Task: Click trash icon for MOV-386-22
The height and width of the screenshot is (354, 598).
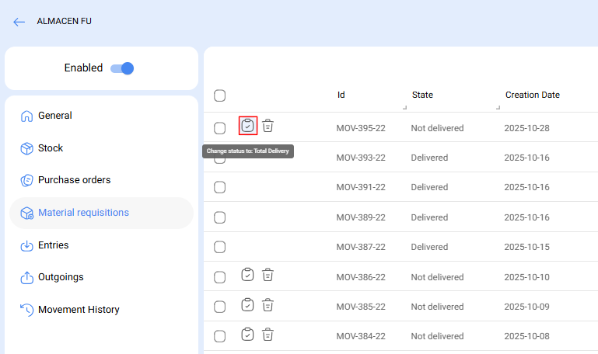Action: pos(268,275)
